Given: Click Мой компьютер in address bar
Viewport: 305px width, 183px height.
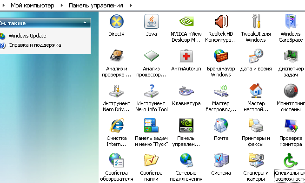Looking at the screenshot, I should pyautogui.click(x=32, y=6).
